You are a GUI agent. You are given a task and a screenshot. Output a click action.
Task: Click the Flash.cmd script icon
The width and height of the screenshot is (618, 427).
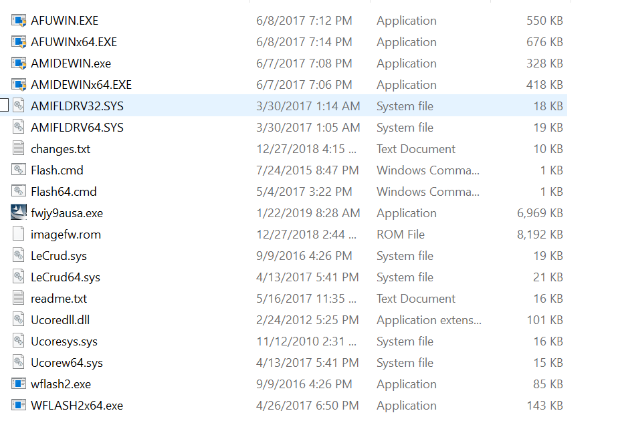tap(19, 170)
